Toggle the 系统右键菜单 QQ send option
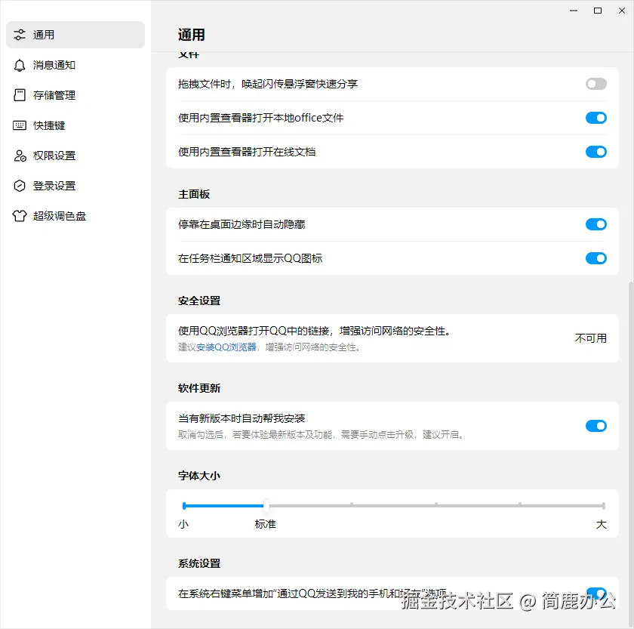Image resolution: width=634 pixels, height=629 pixels. pos(596,594)
